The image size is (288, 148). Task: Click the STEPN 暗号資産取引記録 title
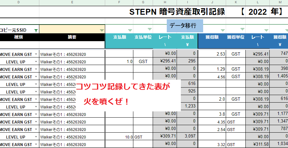(x=177, y=12)
